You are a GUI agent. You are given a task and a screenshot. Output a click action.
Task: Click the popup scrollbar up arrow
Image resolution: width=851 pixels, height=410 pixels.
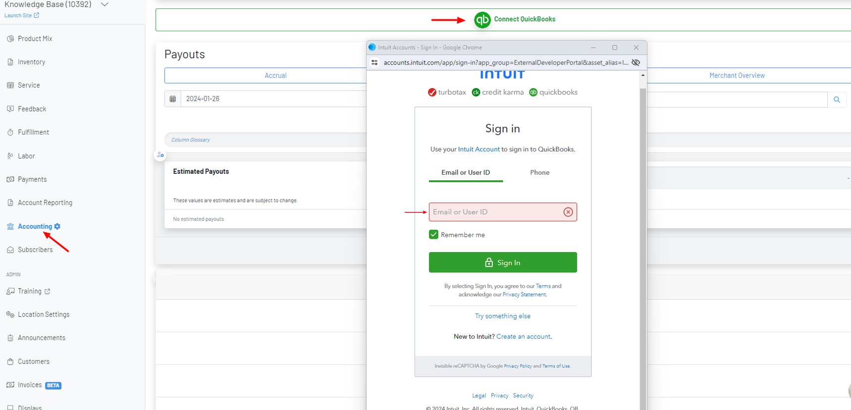tap(643, 75)
